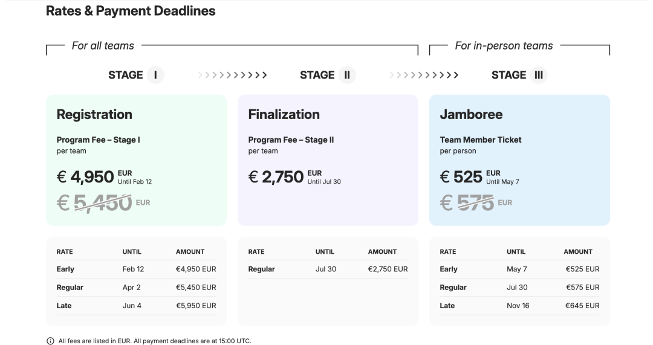Select the Early row in Jamboree table
This screenshot has height=345, width=653.
(519, 269)
